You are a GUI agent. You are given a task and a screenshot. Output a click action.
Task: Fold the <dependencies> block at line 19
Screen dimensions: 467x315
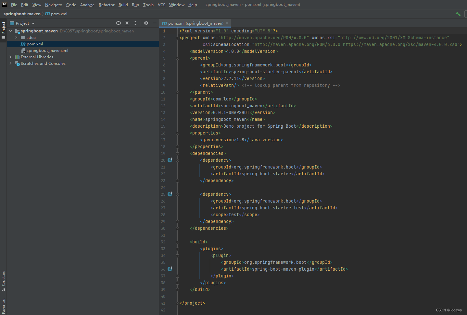(x=177, y=154)
